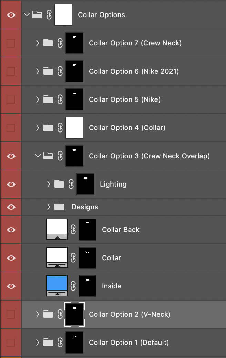
Task: Expand the Designs folder
Action: click(x=49, y=207)
